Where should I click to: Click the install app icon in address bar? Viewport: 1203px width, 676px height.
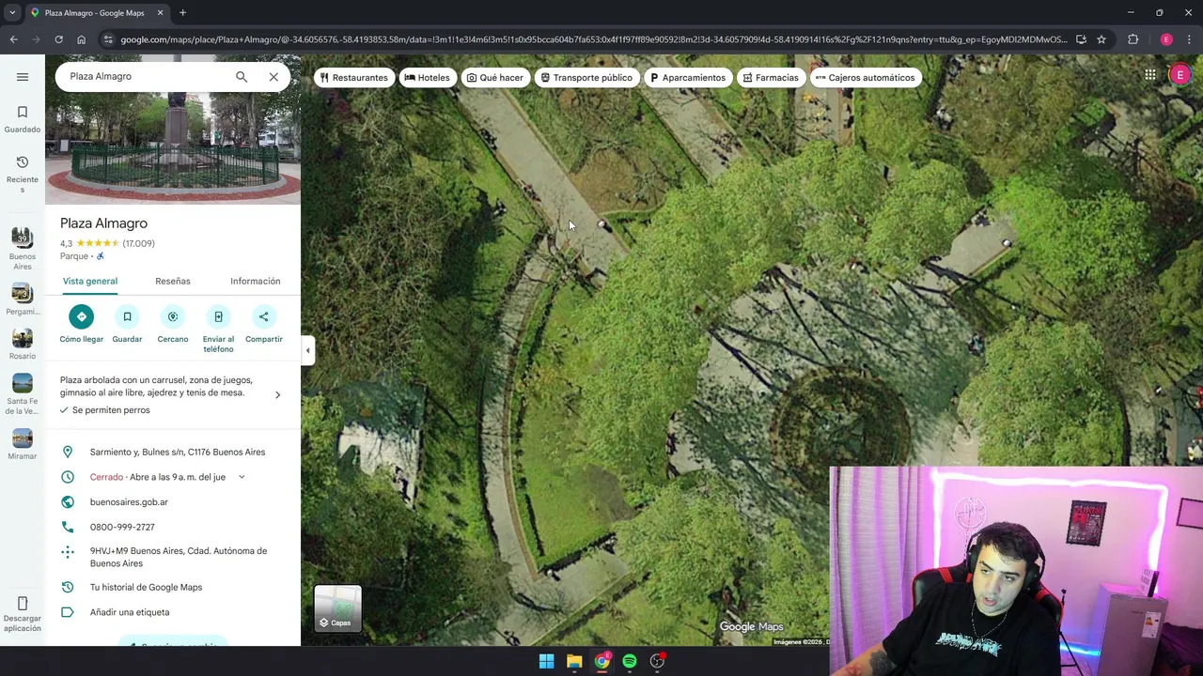click(x=1081, y=39)
